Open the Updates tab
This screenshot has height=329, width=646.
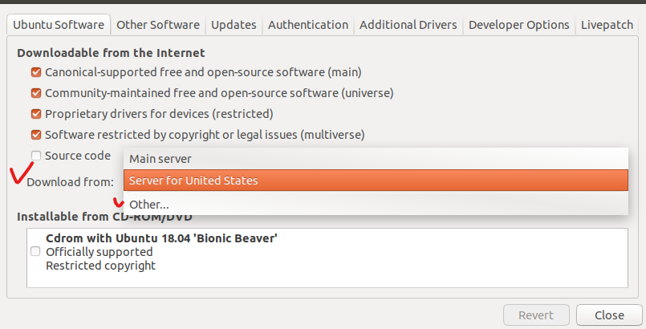pyautogui.click(x=234, y=25)
